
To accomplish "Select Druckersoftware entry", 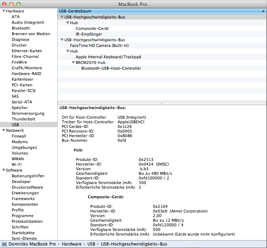I will point(27,187).
